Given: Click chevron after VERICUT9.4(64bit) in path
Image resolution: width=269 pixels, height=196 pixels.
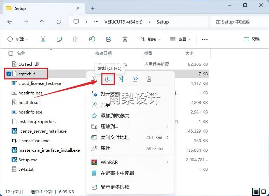Looking at the screenshot, I should tap(150, 22).
